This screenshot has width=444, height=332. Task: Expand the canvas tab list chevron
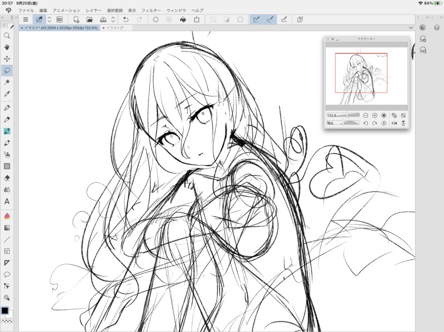coord(411,28)
